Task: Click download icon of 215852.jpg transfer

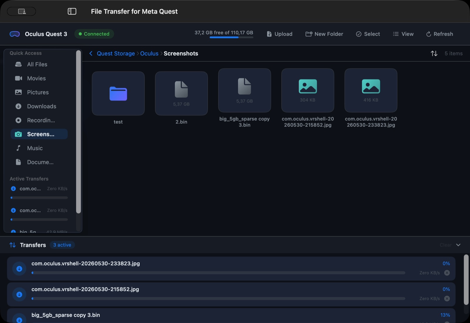Action: pos(19,295)
